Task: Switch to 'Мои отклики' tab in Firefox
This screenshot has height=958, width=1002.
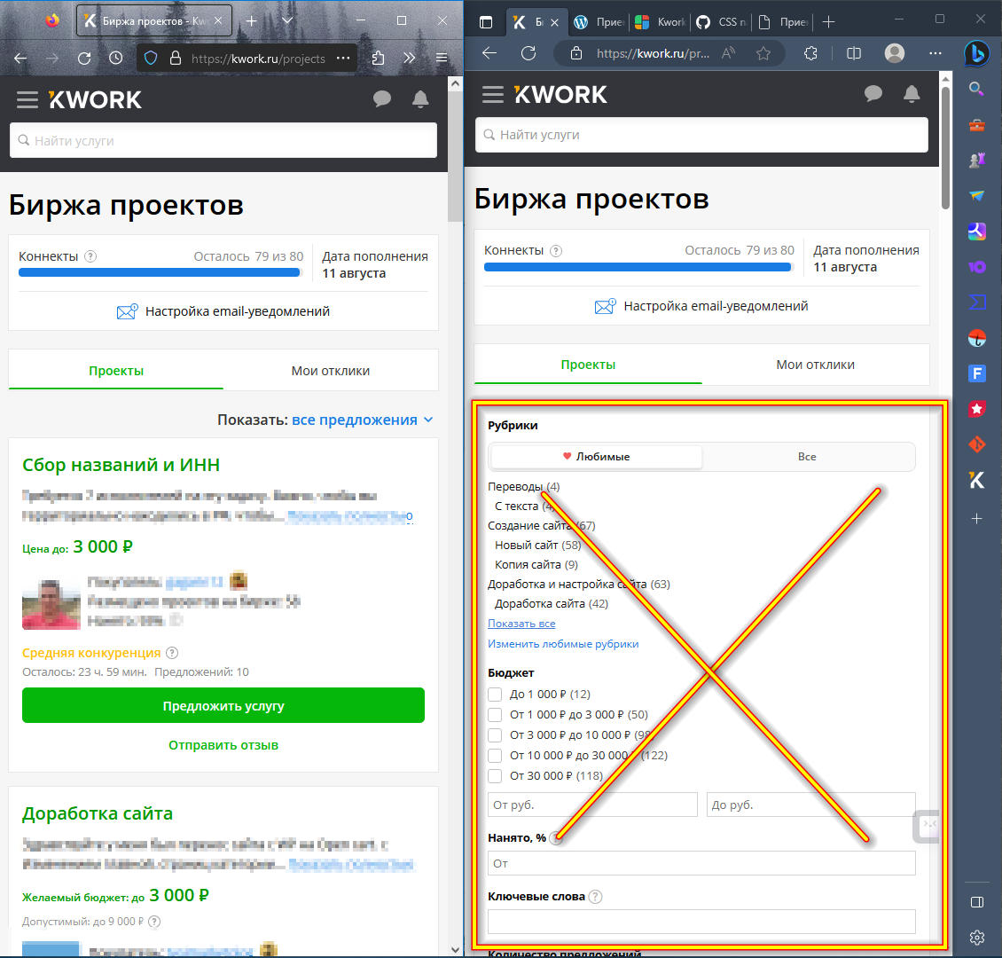Action: pos(331,371)
